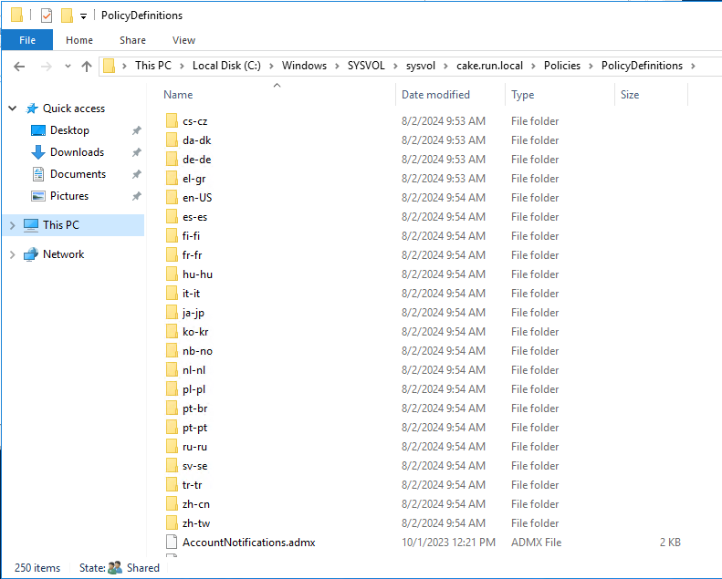Navigate to Windows in address bar
The width and height of the screenshot is (722, 579).
[x=304, y=66]
